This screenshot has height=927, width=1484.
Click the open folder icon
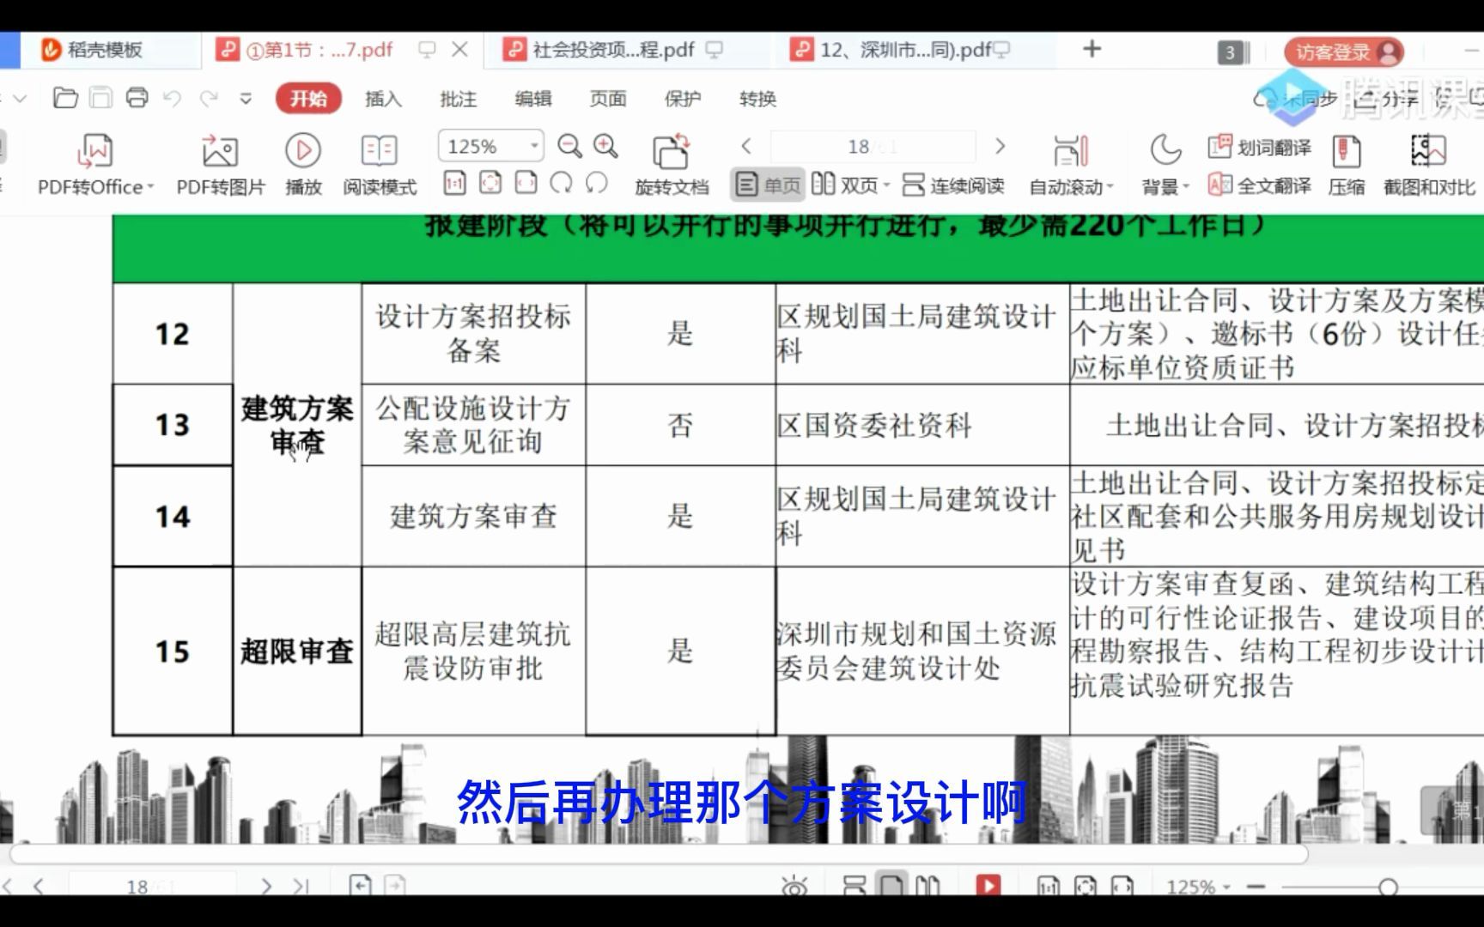(65, 99)
